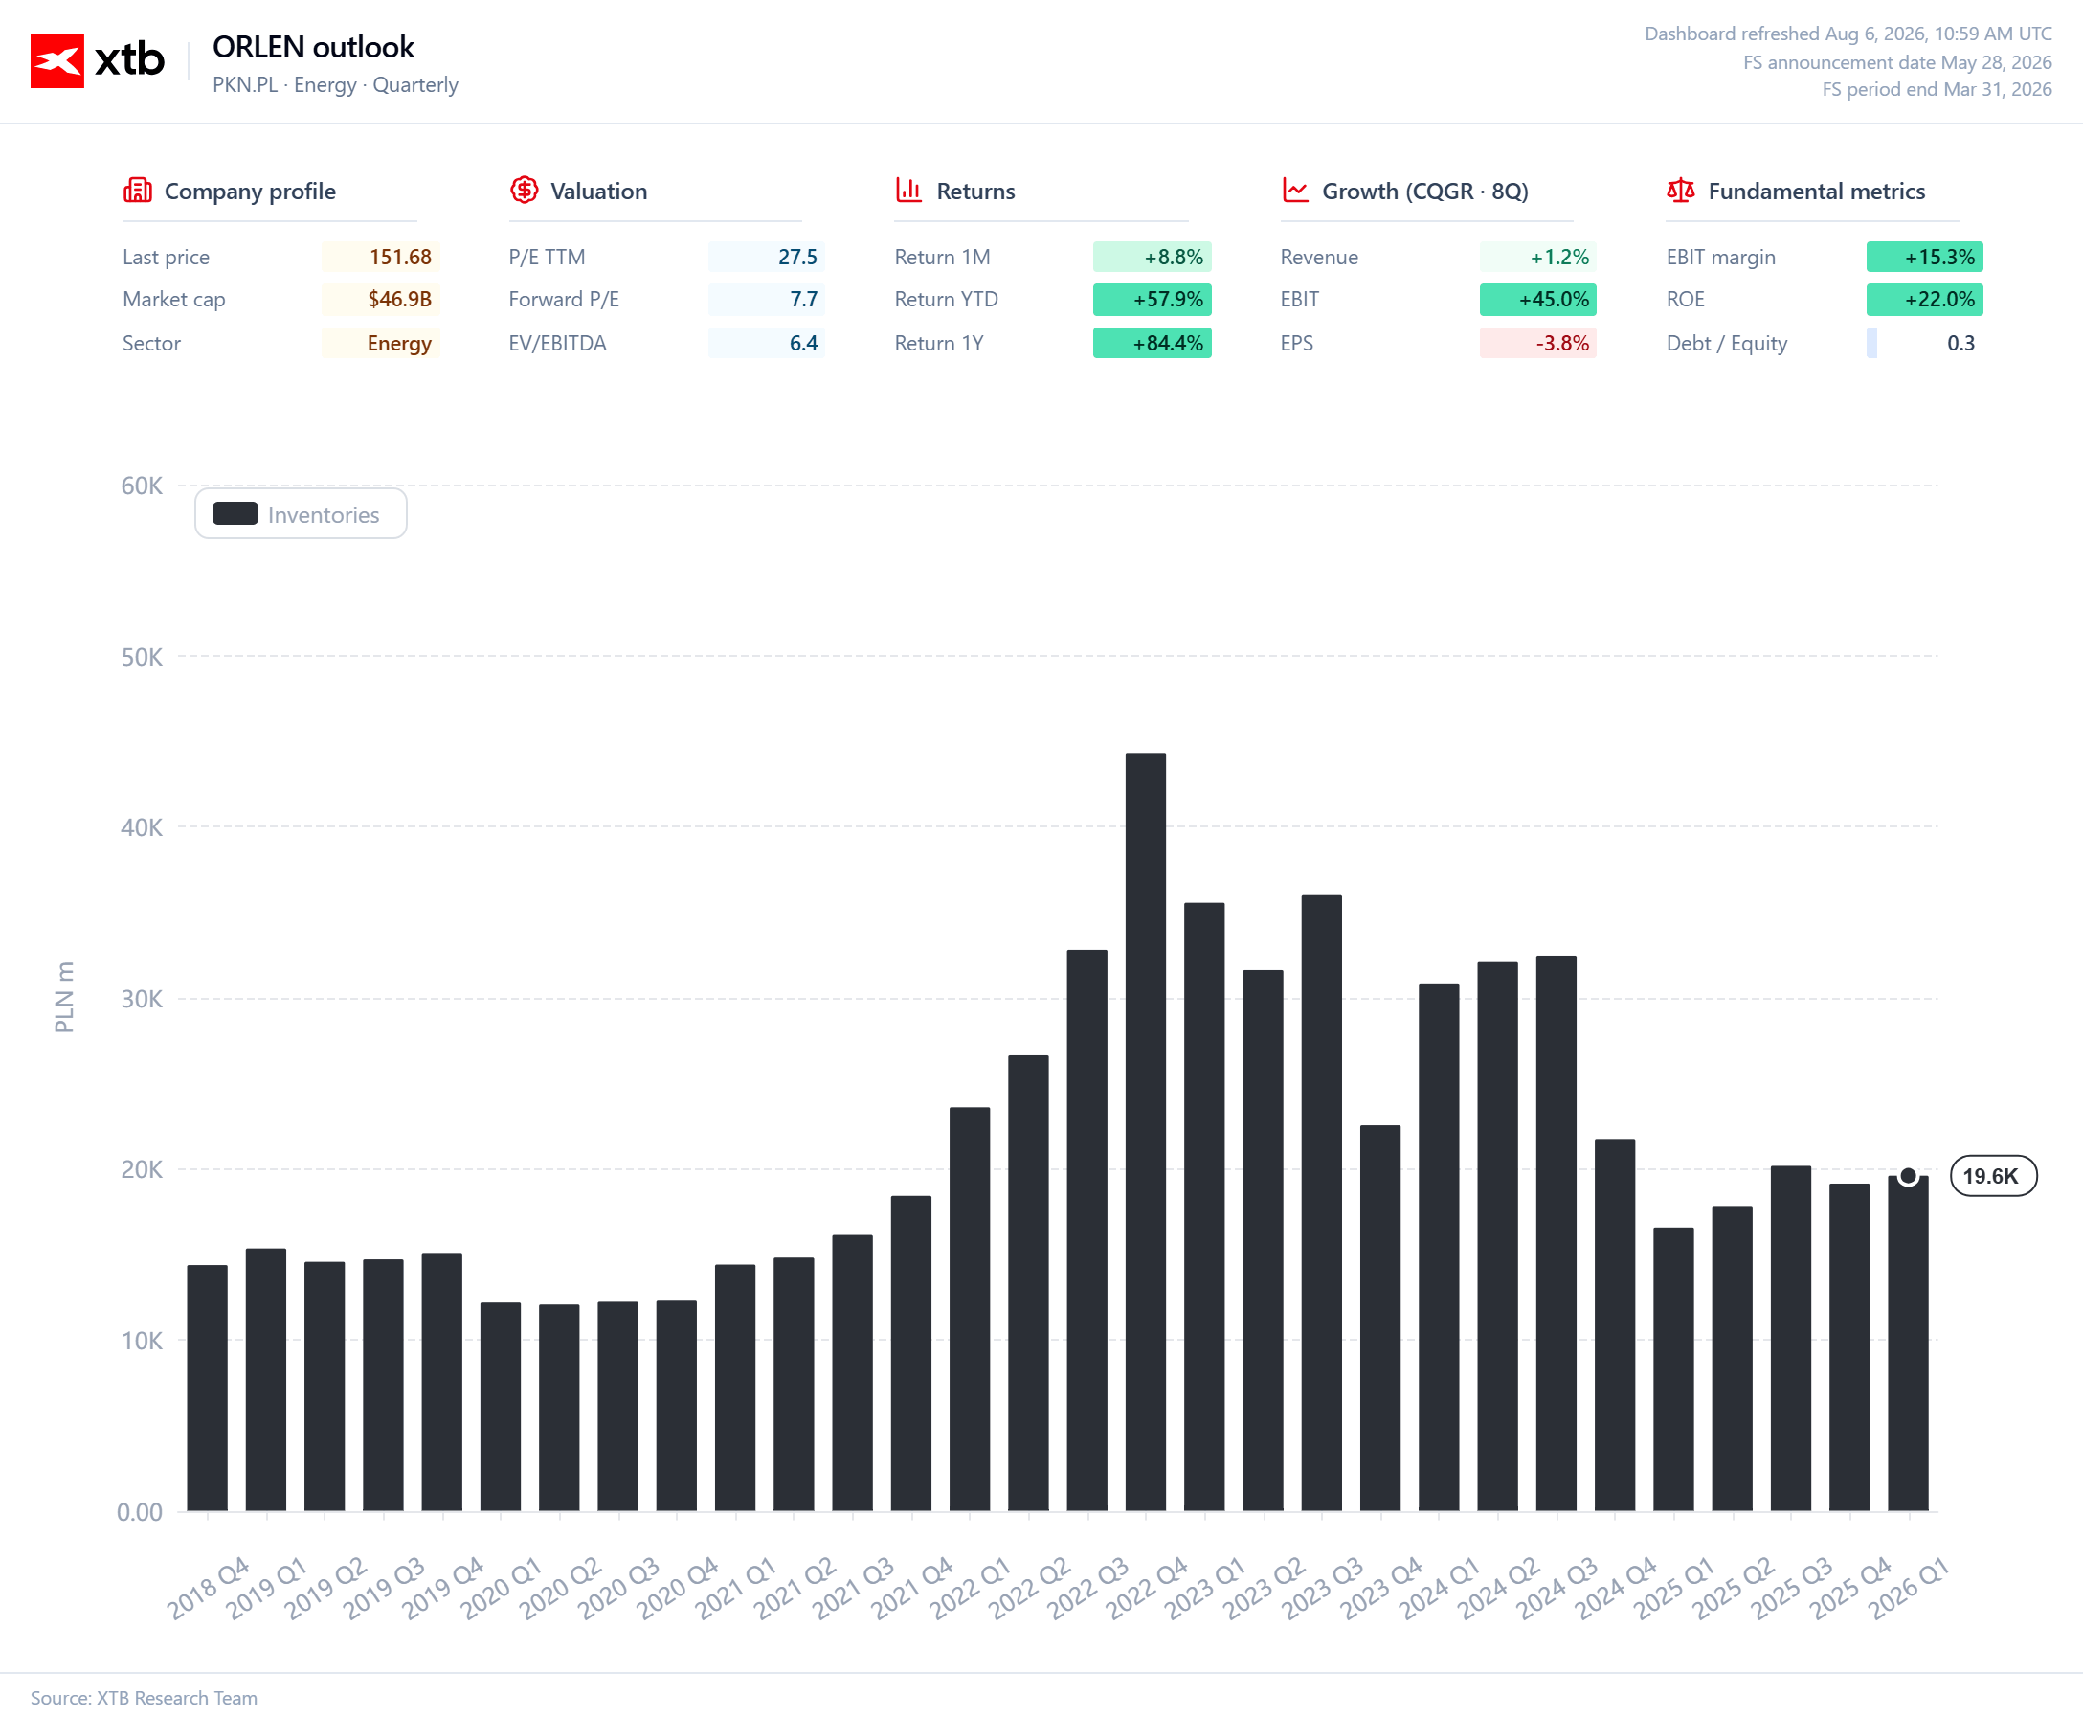Click the EPS growth value -3.8%

point(1538,343)
